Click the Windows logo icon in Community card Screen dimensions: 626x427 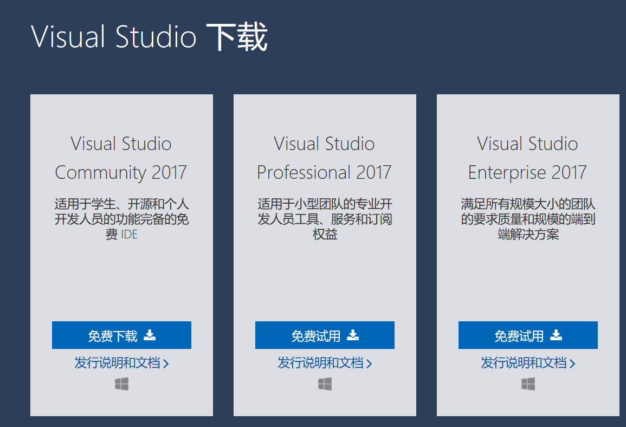click(121, 384)
